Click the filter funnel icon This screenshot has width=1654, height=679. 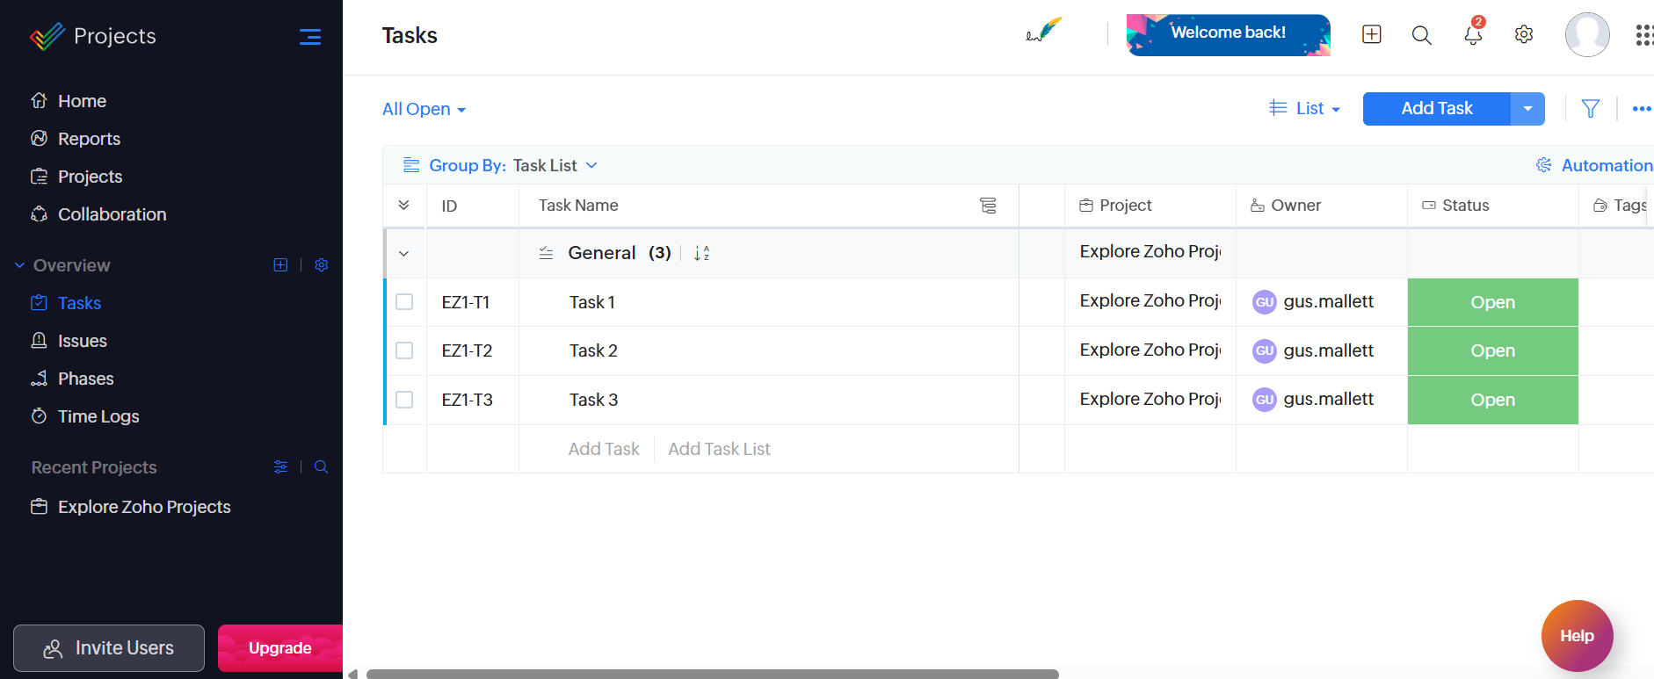pyautogui.click(x=1591, y=109)
